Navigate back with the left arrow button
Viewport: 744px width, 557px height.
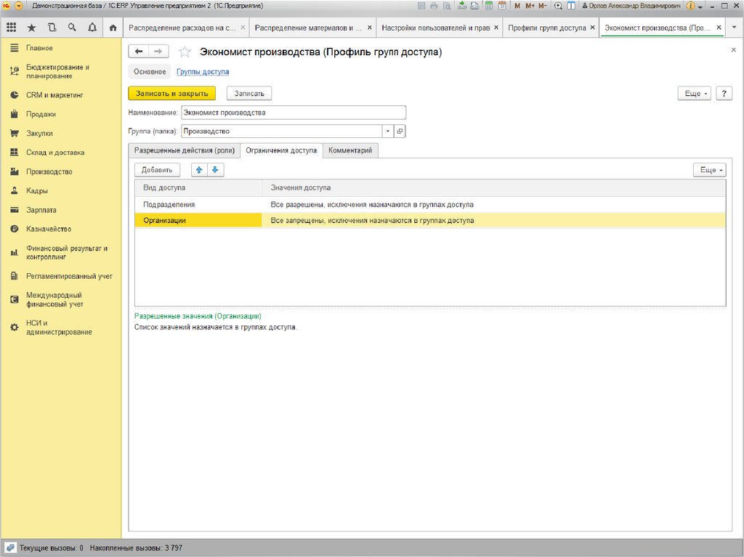[139, 52]
